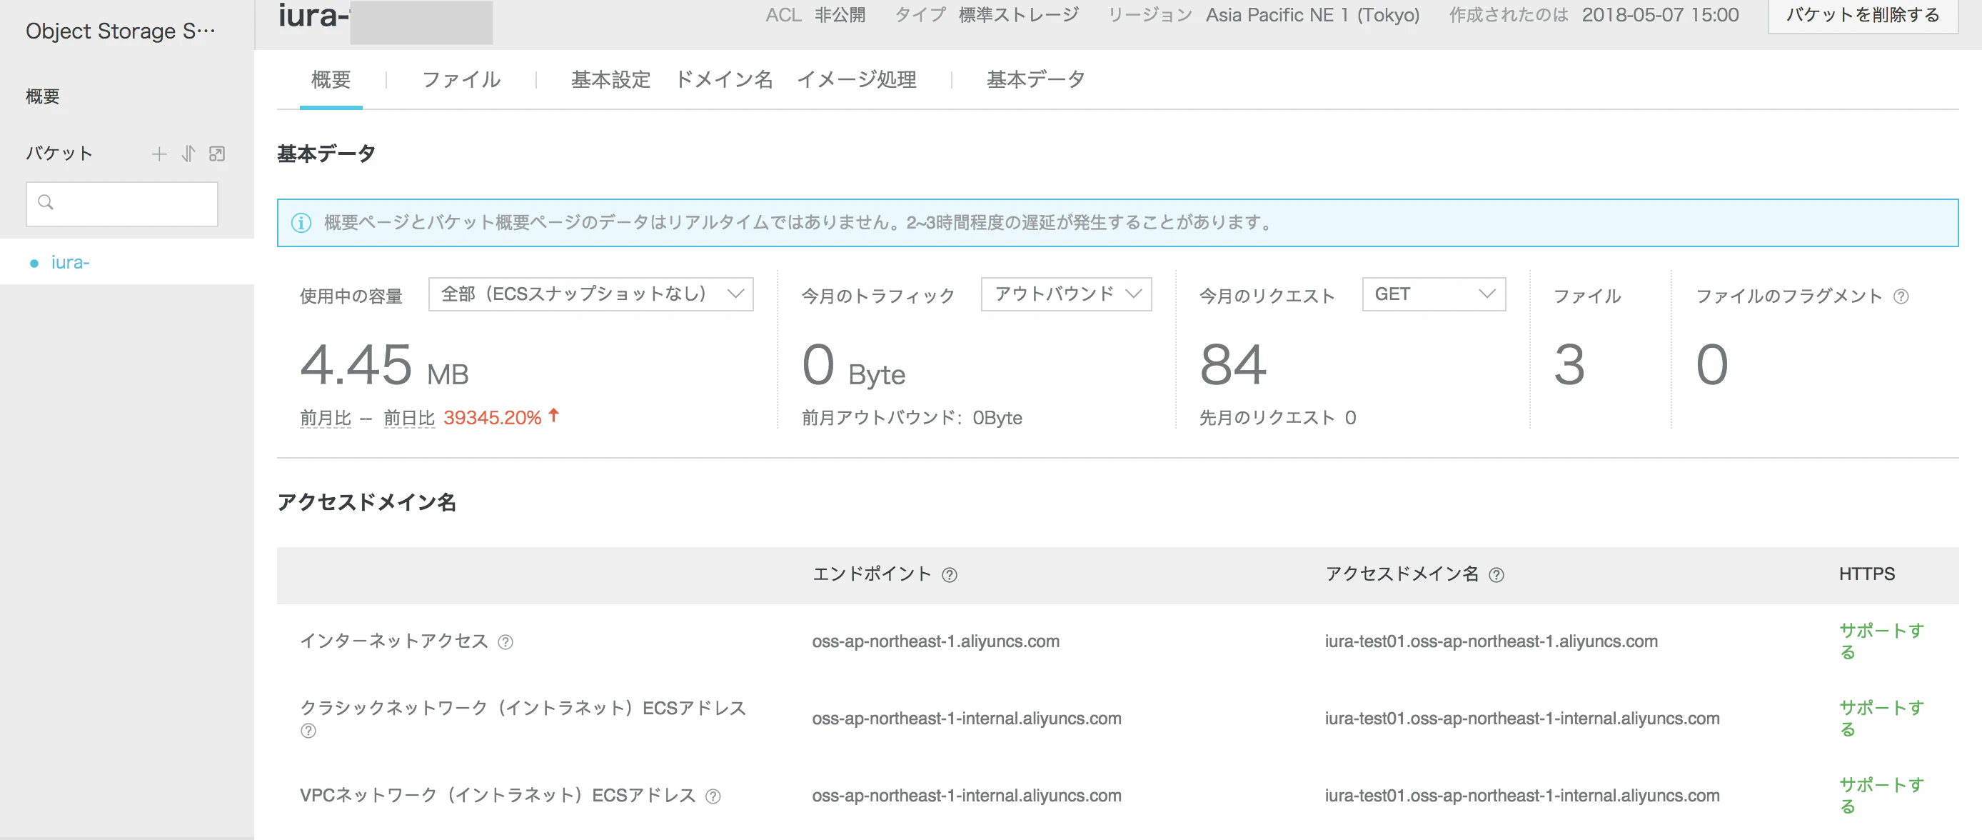Click help icon next to VPCネットワーク ECSアドレス
Viewport: 1982px width, 840px height.
[713, 796]
